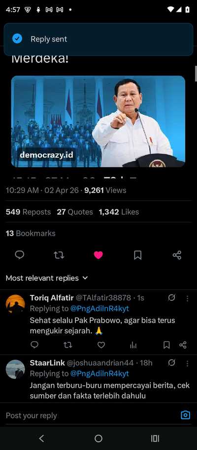Tap the repost icon under main post

pos(59,255)
